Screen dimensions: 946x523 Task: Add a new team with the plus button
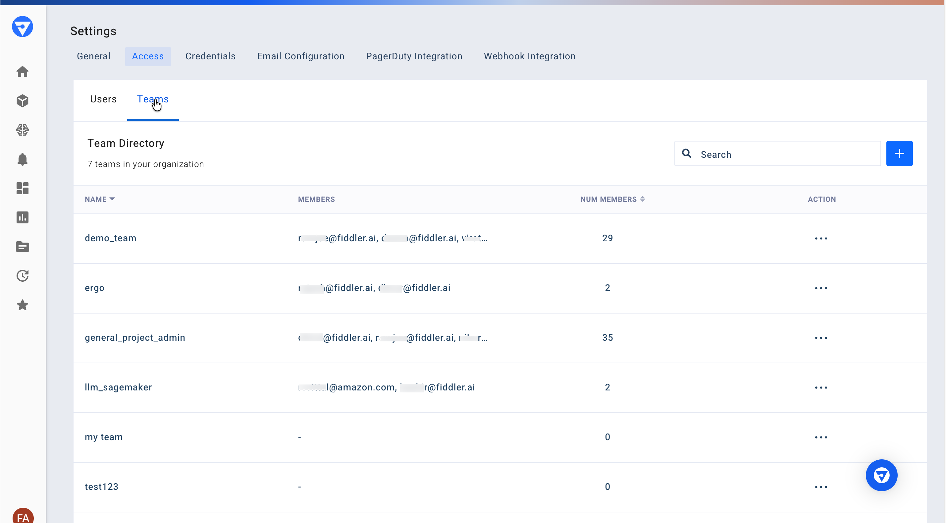(899, 153)
